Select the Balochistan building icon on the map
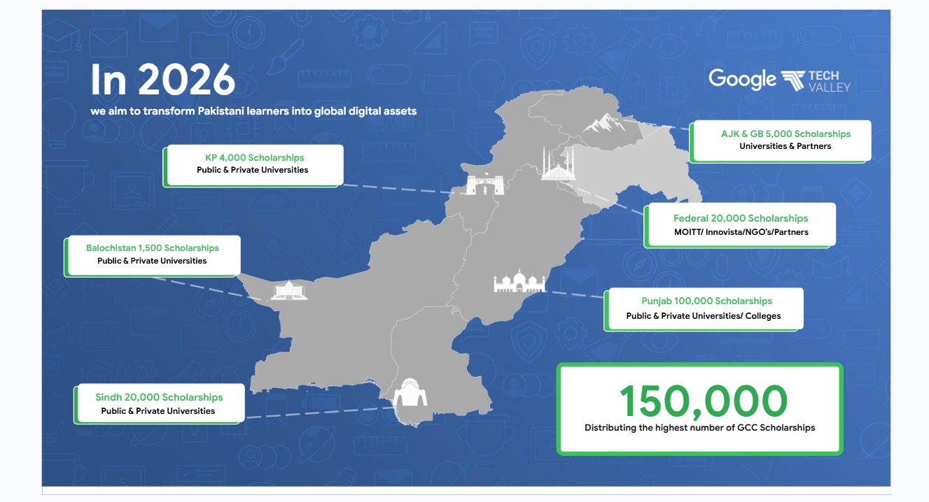This screenshot has height=502, width=929. coord(289,291)
